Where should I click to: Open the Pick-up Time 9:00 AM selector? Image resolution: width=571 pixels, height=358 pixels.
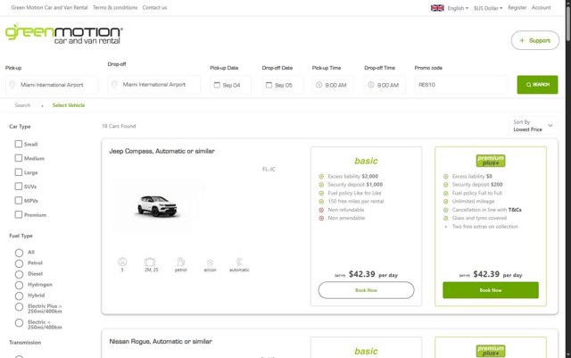point(333,85)
